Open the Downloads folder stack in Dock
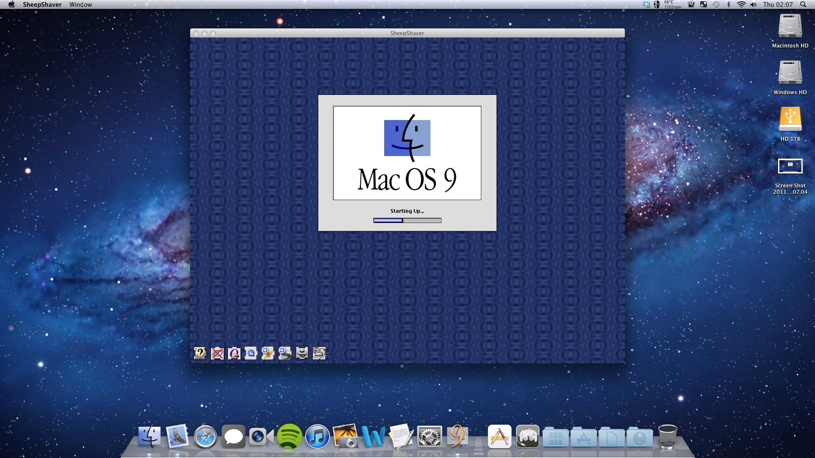This screenshot has width=815, height=458. [640, 437]
